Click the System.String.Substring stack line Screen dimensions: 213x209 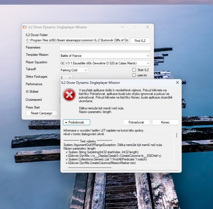[102, 152]
